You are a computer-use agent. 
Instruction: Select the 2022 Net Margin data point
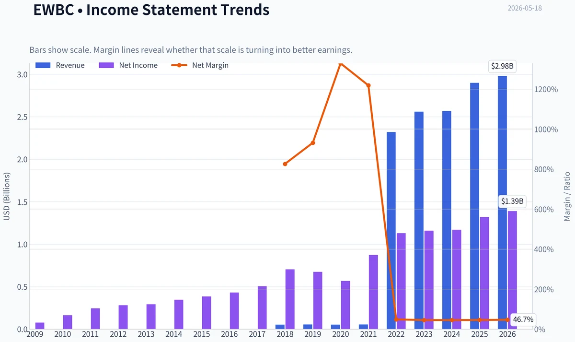[x=396, y=319]
